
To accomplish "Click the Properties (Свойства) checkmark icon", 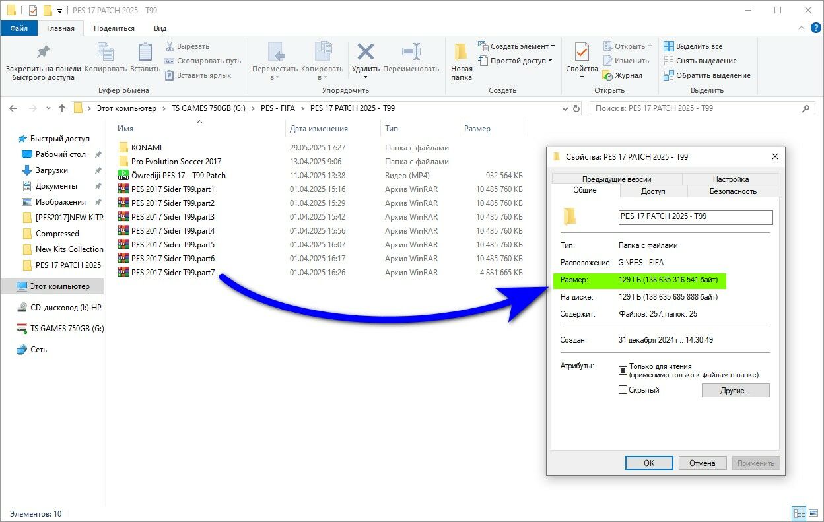I will pyautogui.click(x=582, y=52).
